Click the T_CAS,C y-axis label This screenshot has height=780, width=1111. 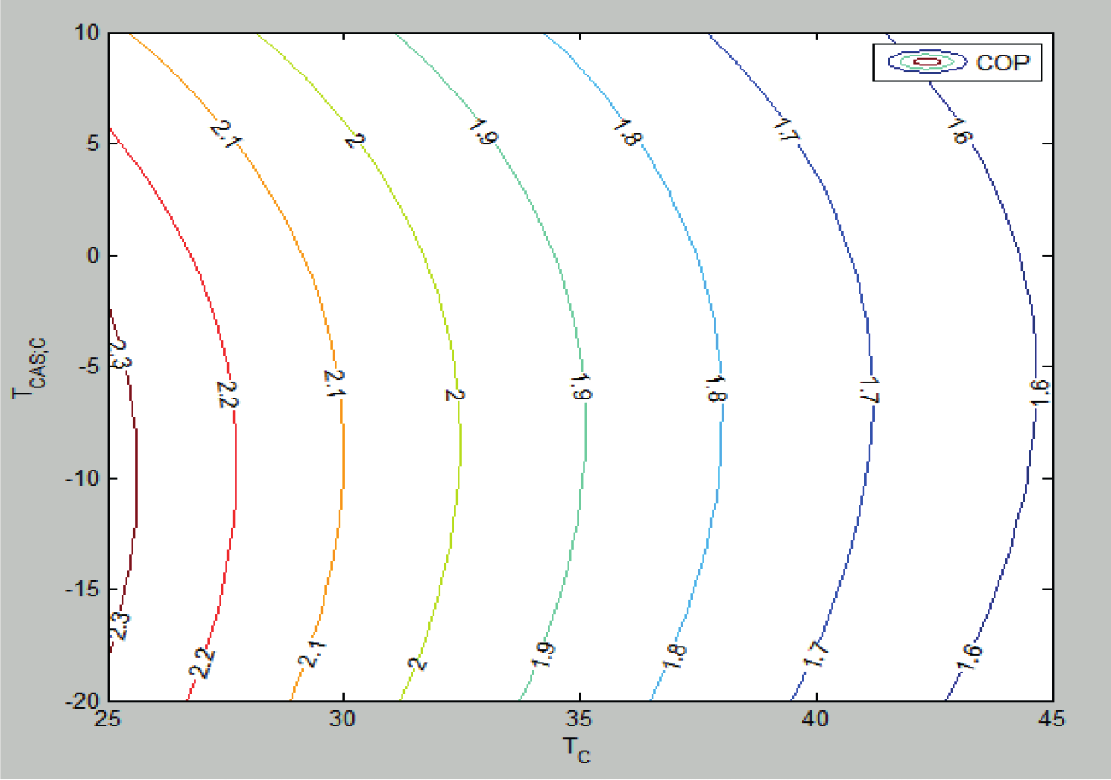[32, 367]
